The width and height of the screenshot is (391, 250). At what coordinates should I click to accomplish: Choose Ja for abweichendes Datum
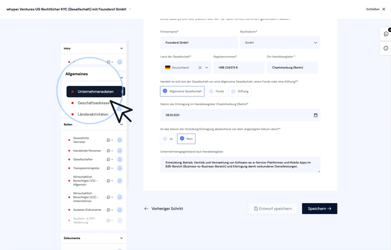[x=167, y=139]
